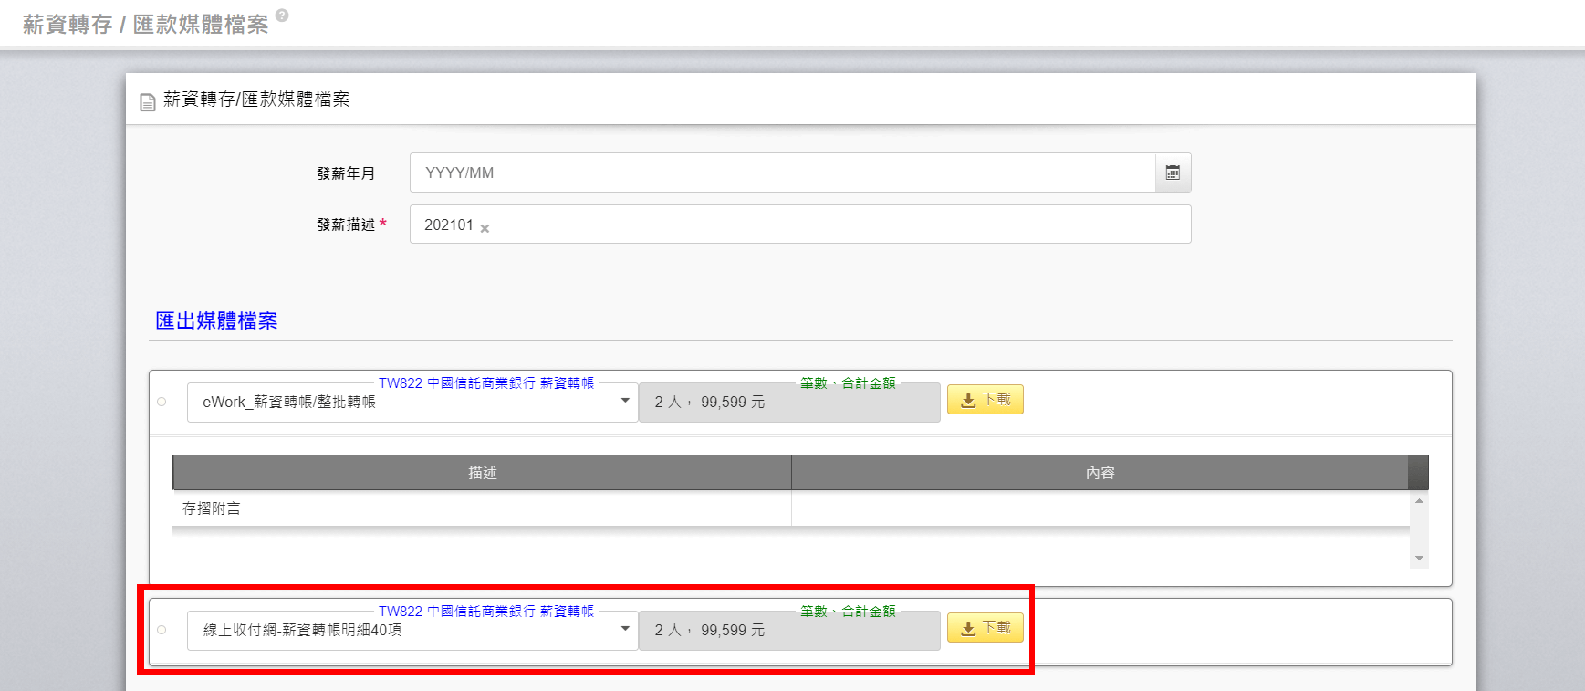Click the 內容 column header
The image size is (1585, 691).
(1100, 472)
